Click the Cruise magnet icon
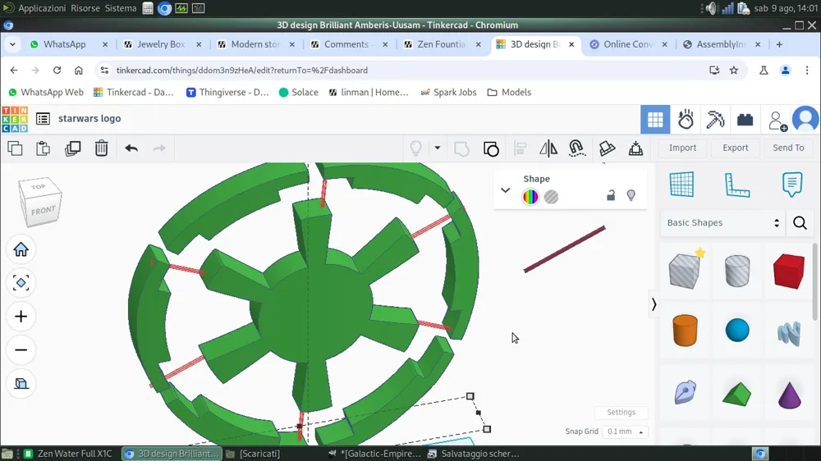 click(x=576, y=148)
